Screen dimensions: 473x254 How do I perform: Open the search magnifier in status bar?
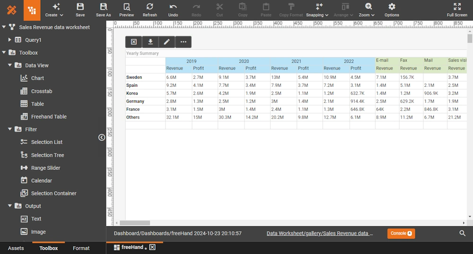click(x=462, y=233)
